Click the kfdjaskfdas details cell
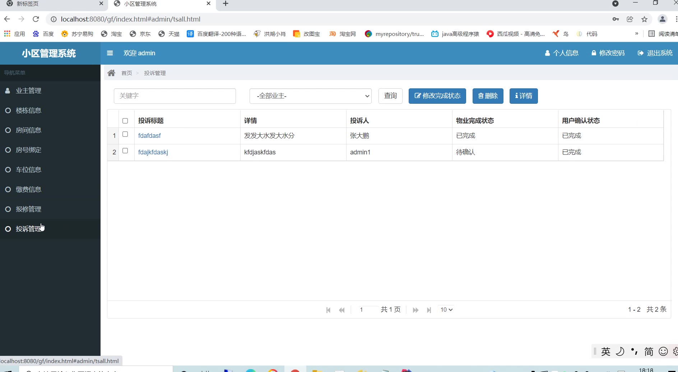The image size is (678, 372). (293, 152)
